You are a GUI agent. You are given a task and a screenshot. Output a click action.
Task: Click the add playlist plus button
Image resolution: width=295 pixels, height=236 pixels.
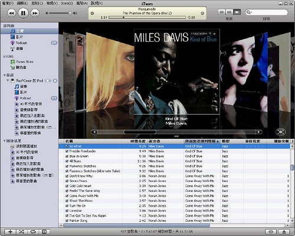click(10, 232)
